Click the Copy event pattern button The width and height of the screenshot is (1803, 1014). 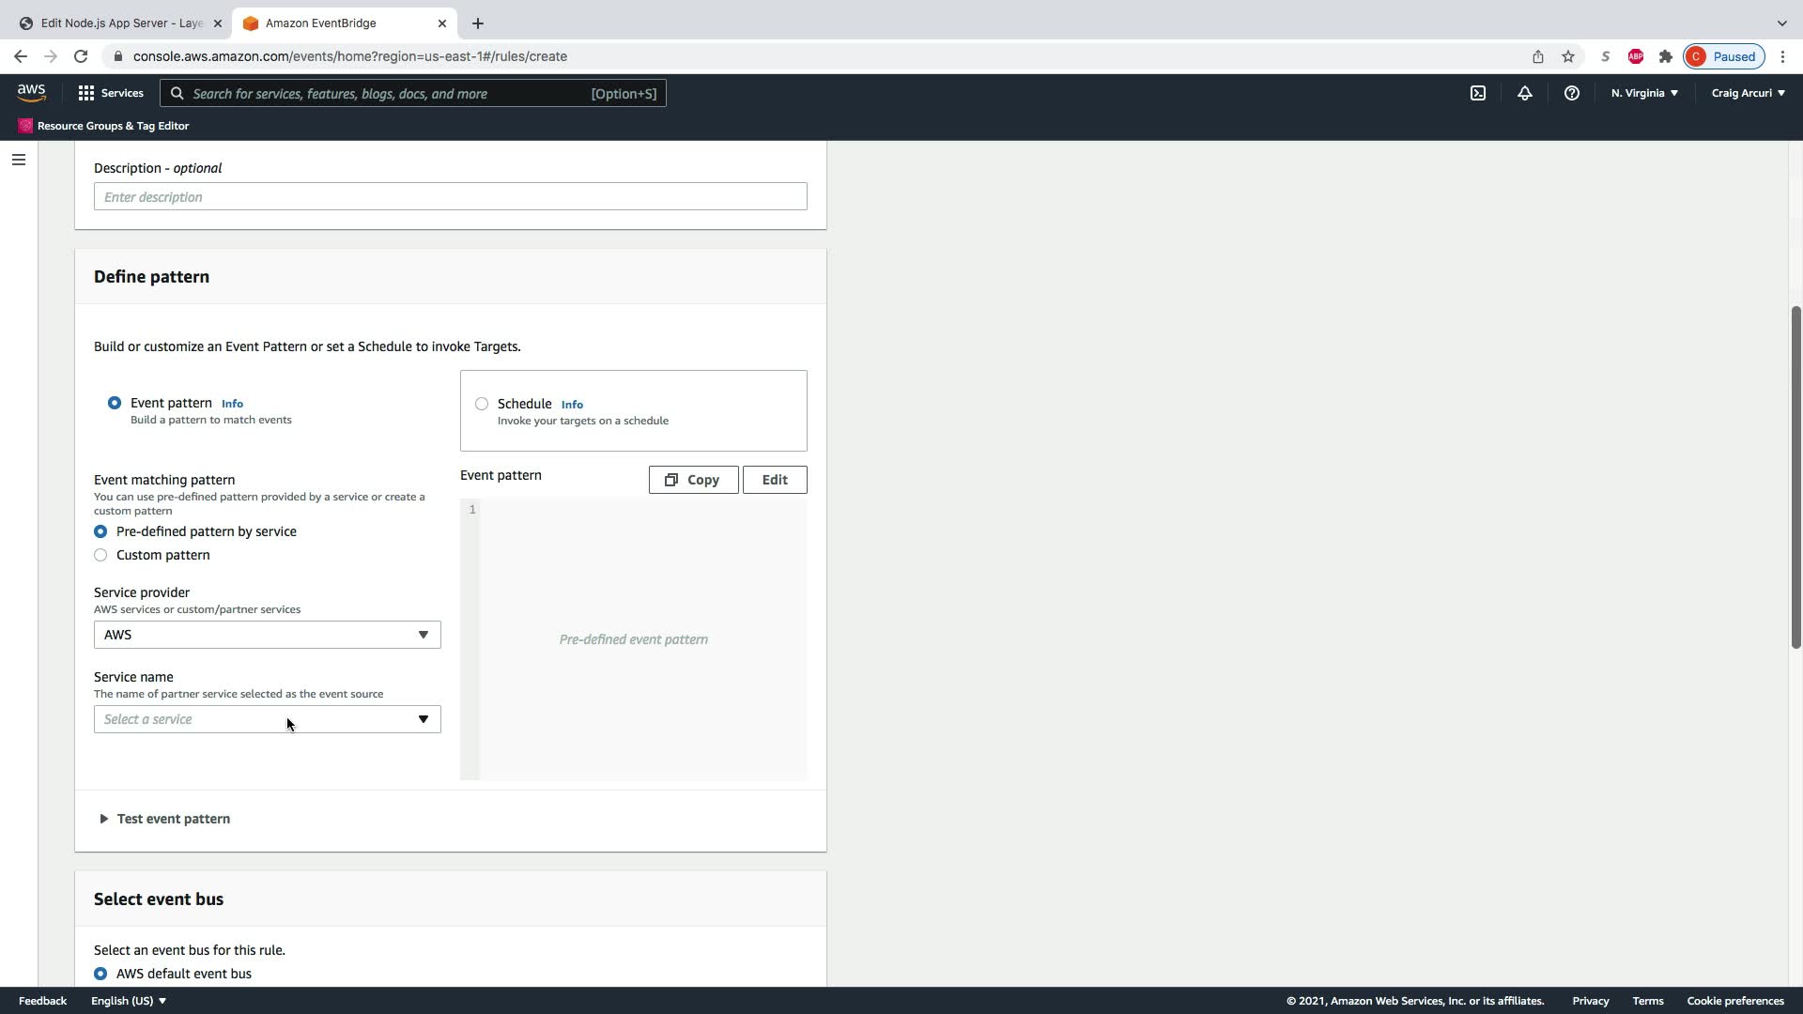point(693,480)
